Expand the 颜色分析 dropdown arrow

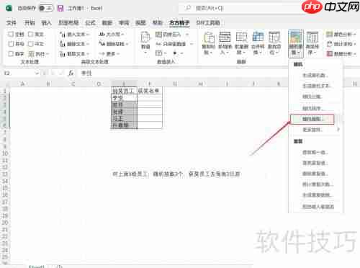[354, 35]
